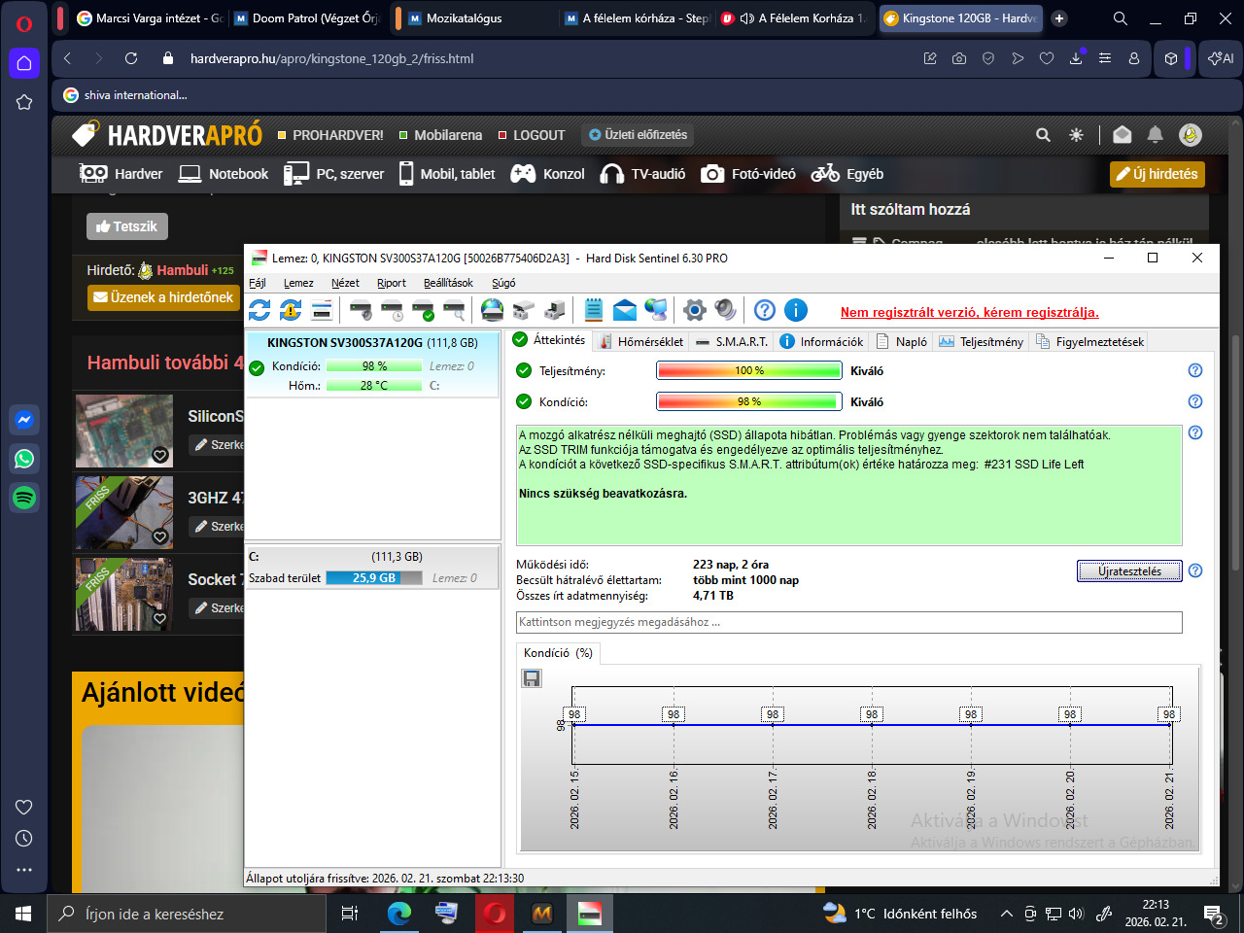Open the Beállítások menu
Screen dimensions: 1244x933
tap(448, 283)
